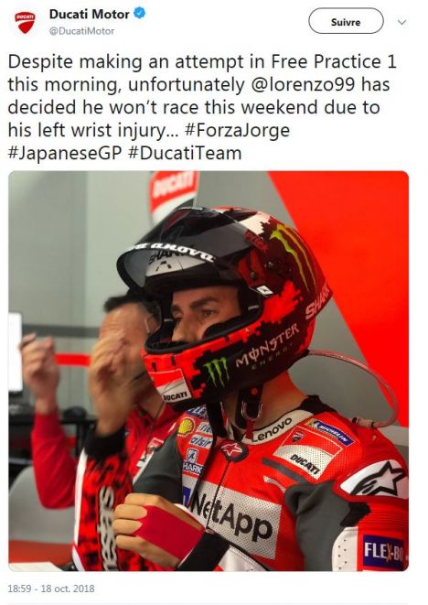Click the Lenovo text on the suit collar
This screenshot has width=428, height=605.
(x=273, y=428)
